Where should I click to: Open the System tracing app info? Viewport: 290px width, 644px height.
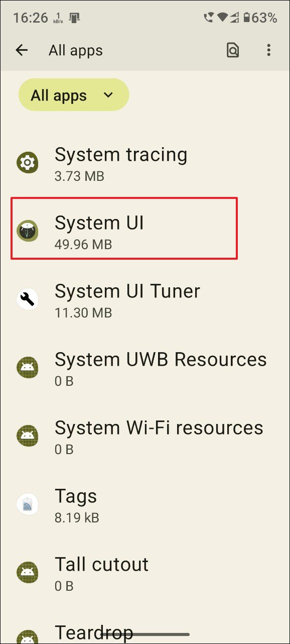pos(121,163)
